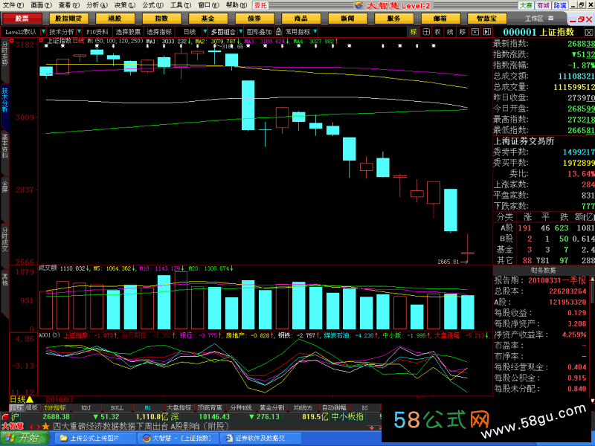Open the 委托 trading order button
The image size is (595, 446).
click(261, 5)
